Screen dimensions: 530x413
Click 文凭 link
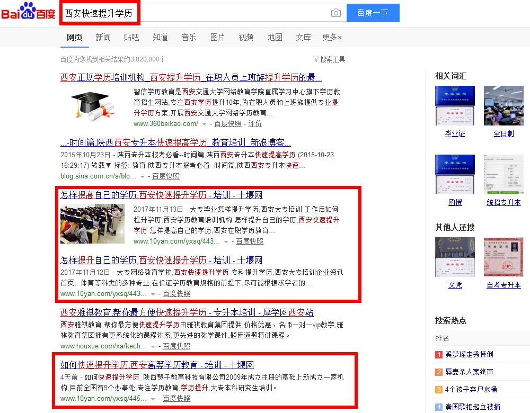[455, 285]
